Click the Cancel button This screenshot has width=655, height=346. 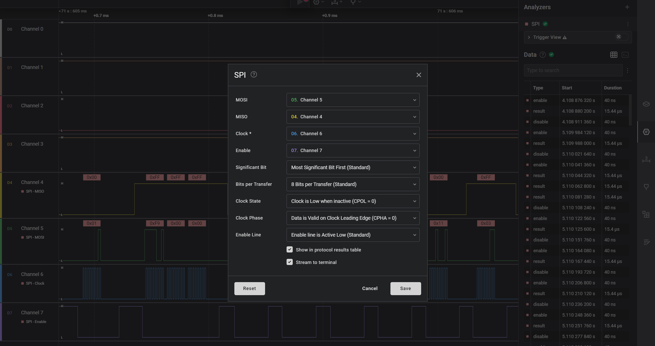coord(370,289)
